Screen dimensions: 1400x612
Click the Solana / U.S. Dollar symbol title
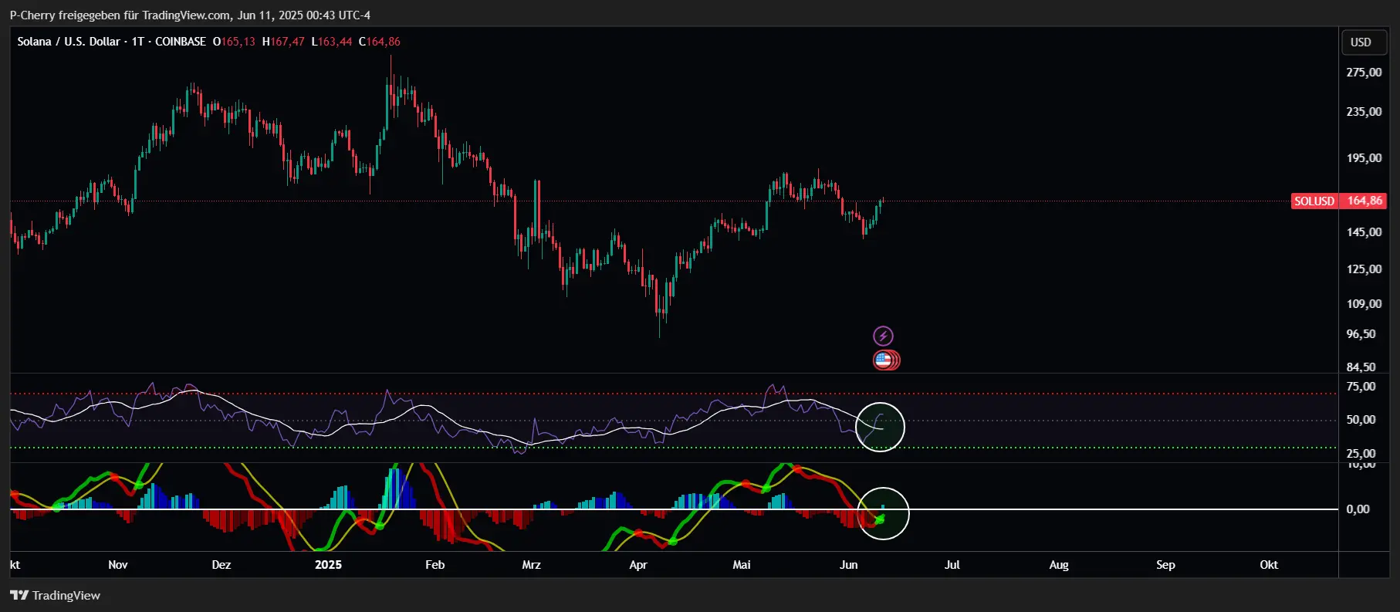tap(69, 42)
